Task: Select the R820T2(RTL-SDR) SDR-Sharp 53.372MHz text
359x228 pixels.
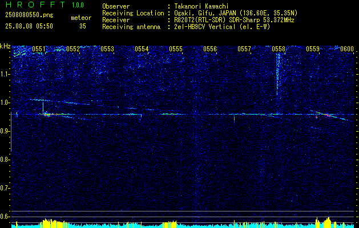Action: (x=234, y=20)
